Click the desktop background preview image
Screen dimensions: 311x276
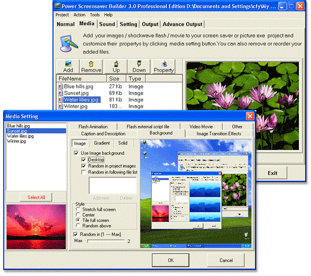coord(196,194)
